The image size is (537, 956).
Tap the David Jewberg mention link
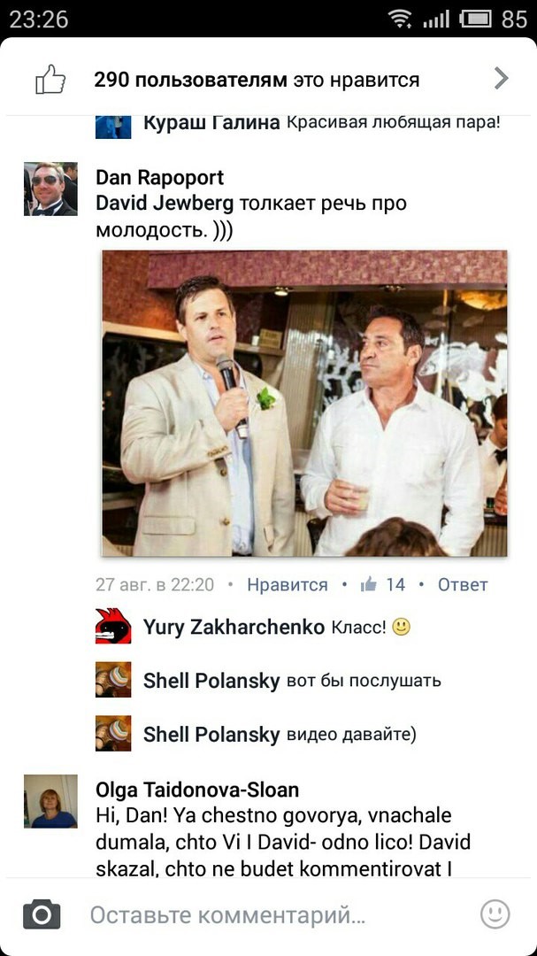tap(165, 204)
